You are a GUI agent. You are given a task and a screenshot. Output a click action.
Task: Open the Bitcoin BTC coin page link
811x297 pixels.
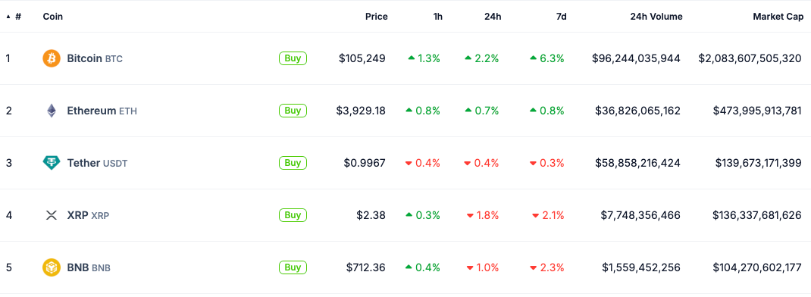(95, 58)
